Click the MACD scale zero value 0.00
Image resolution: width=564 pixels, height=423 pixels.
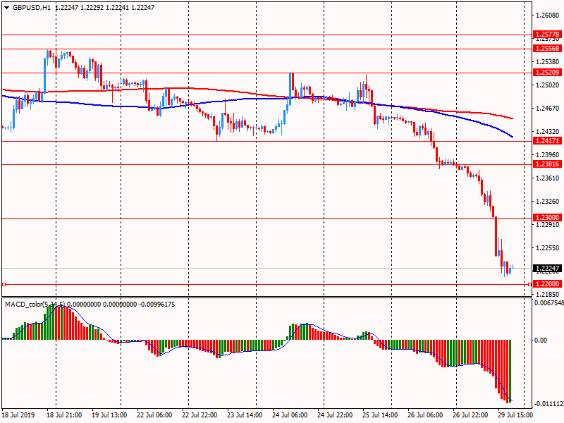pyautogui.click(x=541, y=340)
